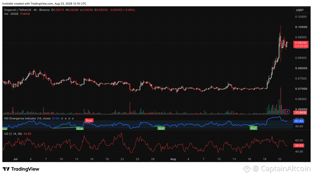The image size is (313, 176).
Task: Click the 0.06500 price scale label
Action: point(301,99)
